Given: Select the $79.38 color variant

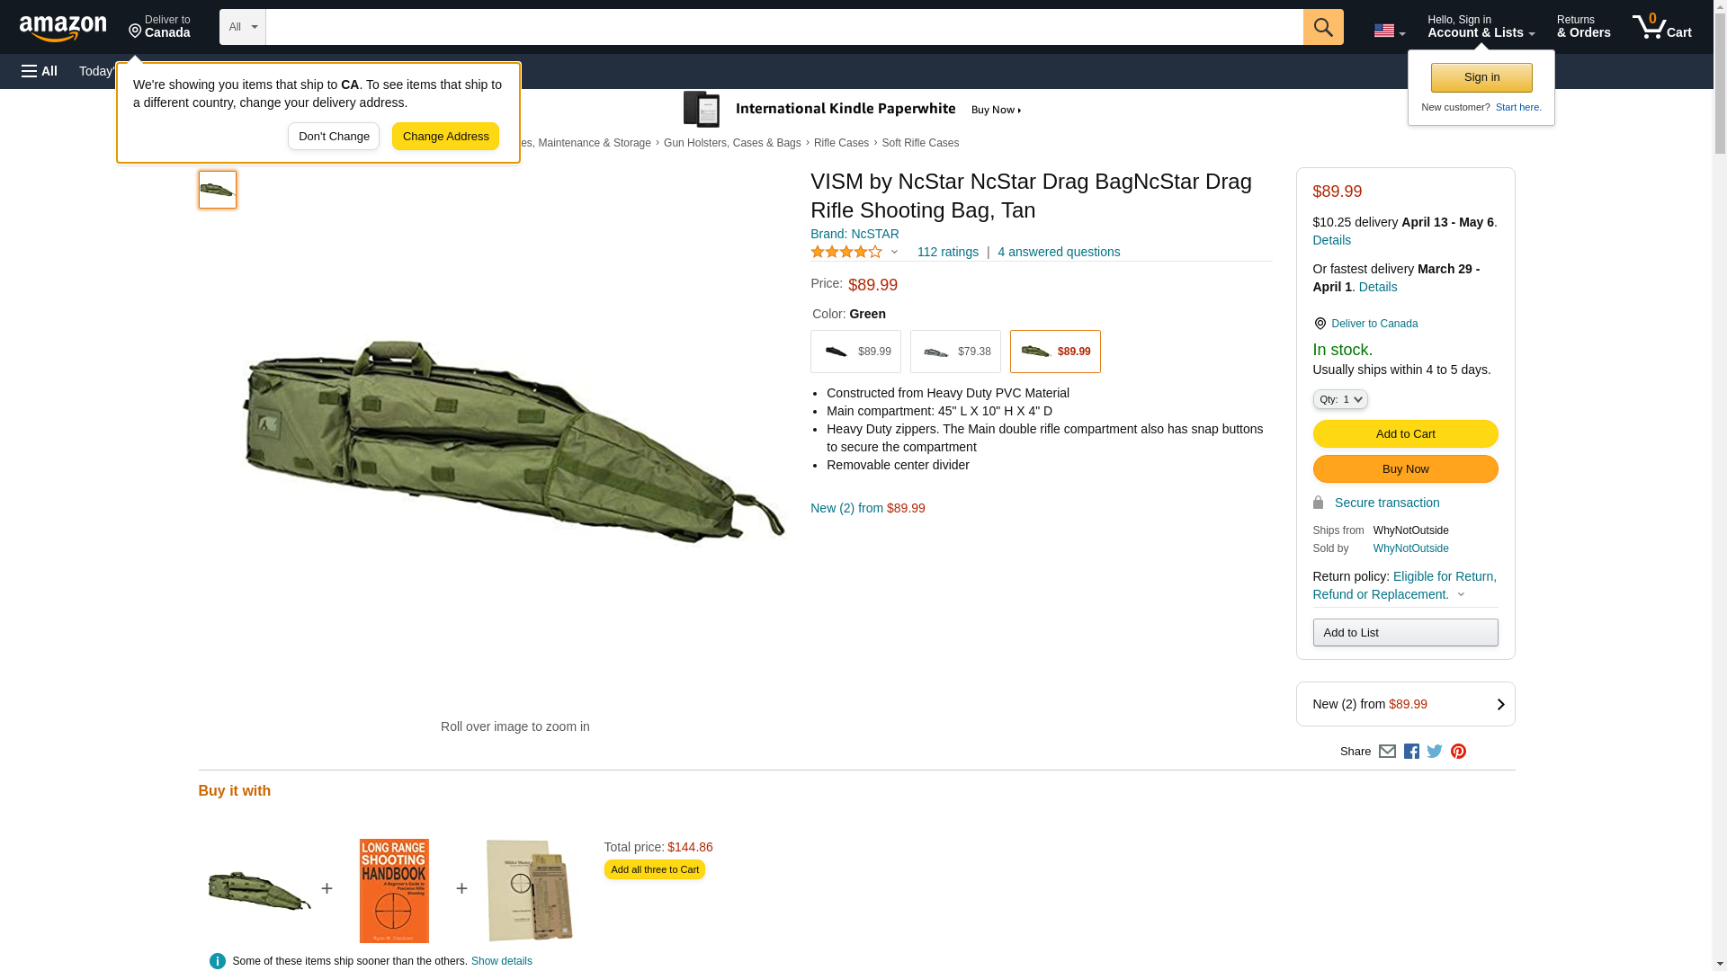Looking at the screenshot, I should pyautogui.click(x=955, y=352).
